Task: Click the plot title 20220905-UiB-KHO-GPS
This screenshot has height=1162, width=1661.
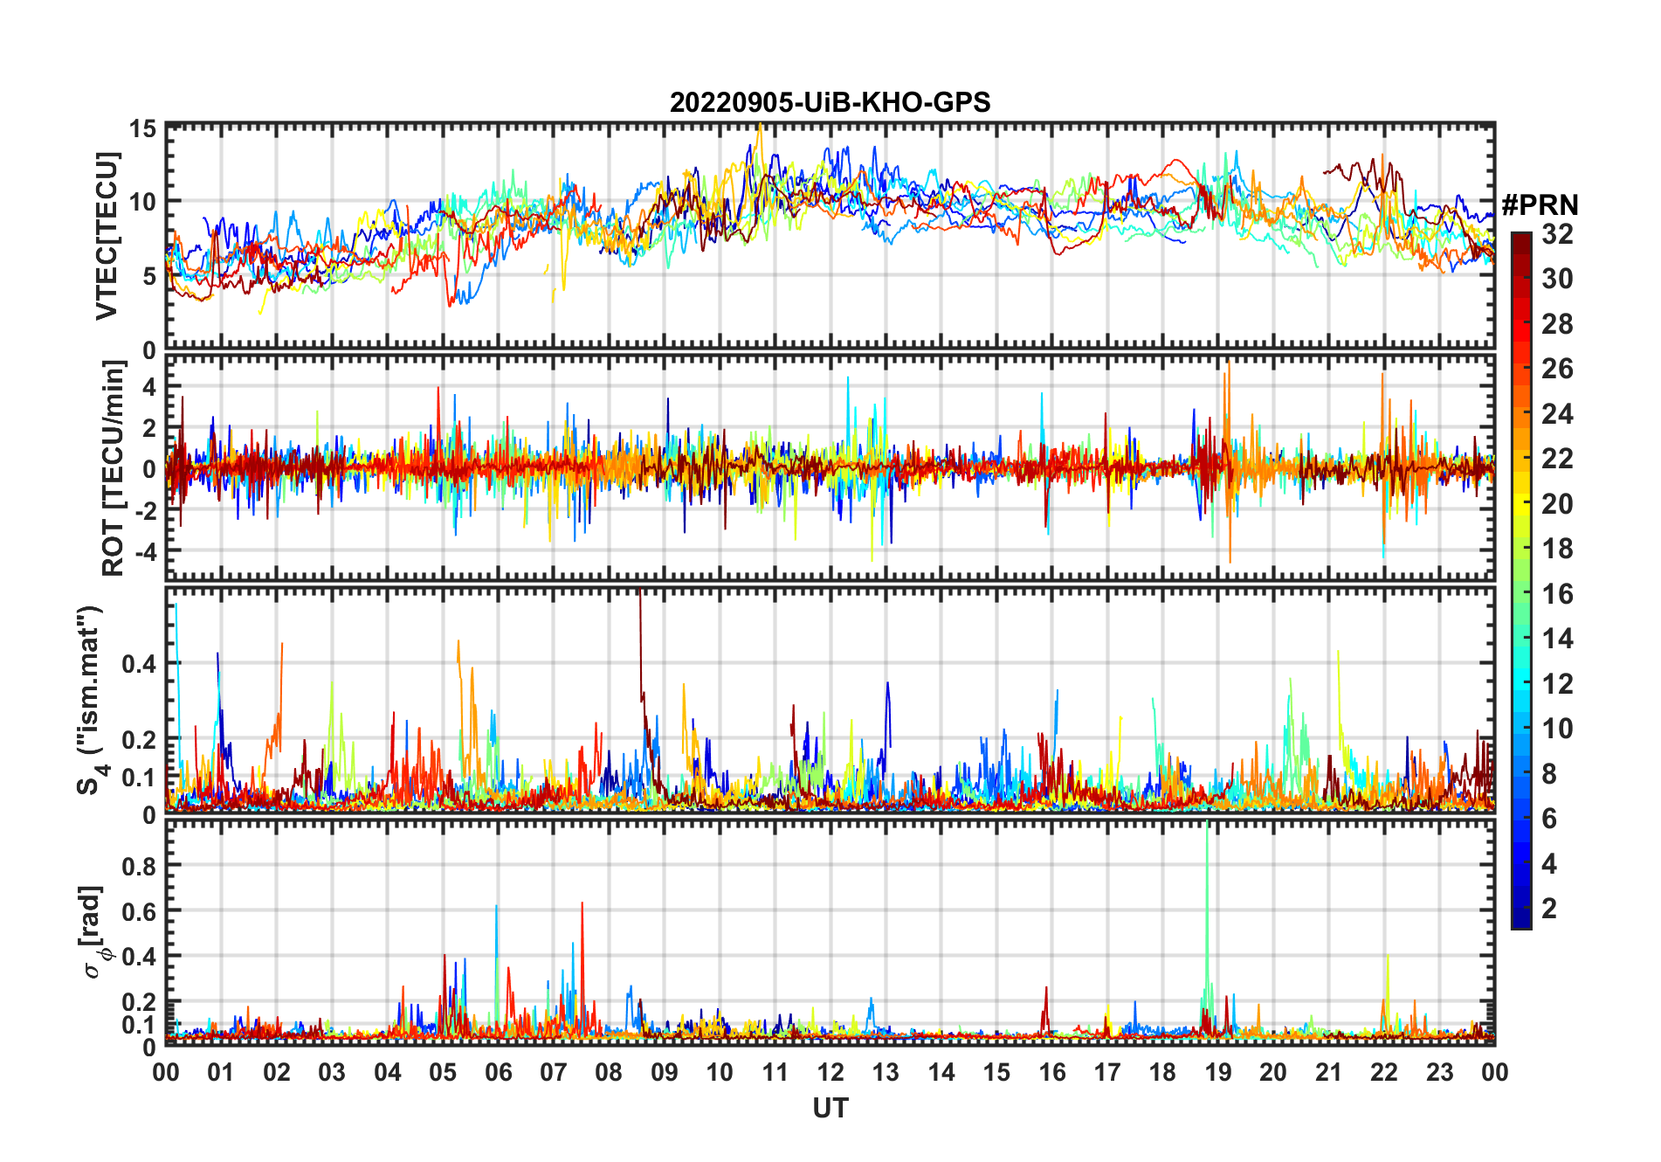Action: (830, 102)
